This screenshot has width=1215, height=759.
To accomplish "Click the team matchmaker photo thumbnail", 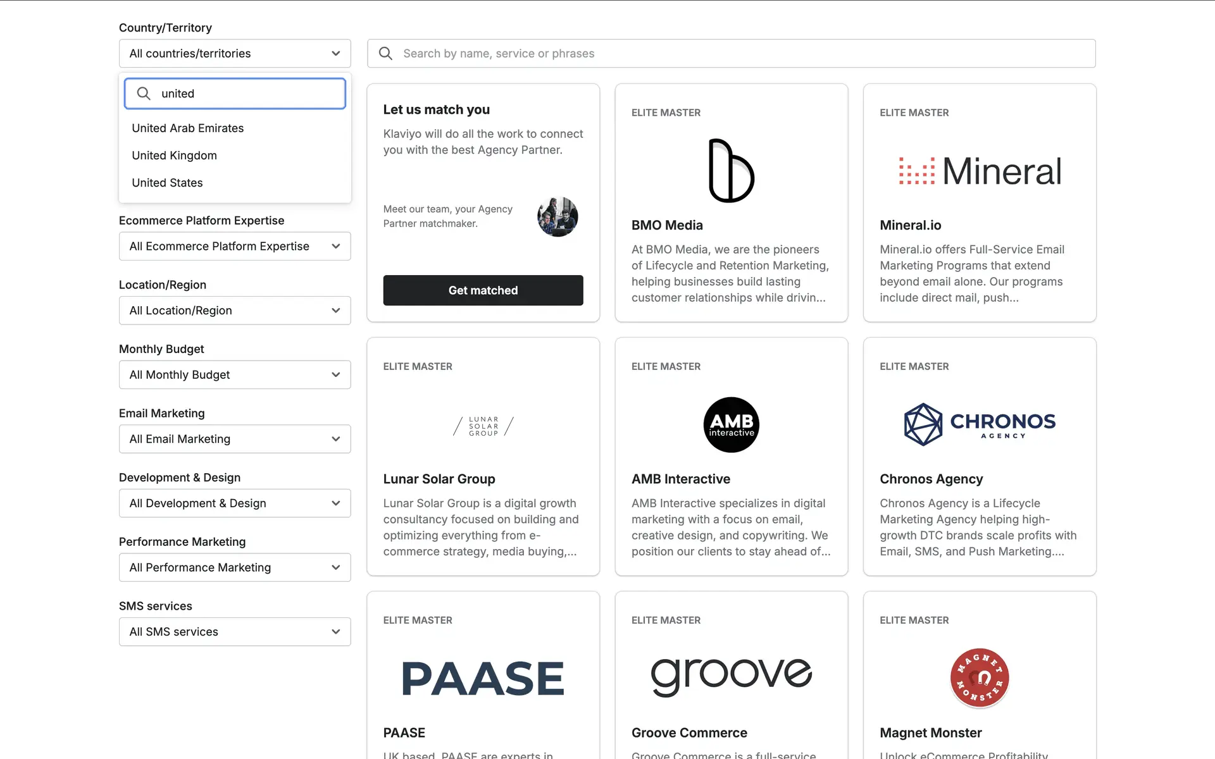I will click(558, 216).
